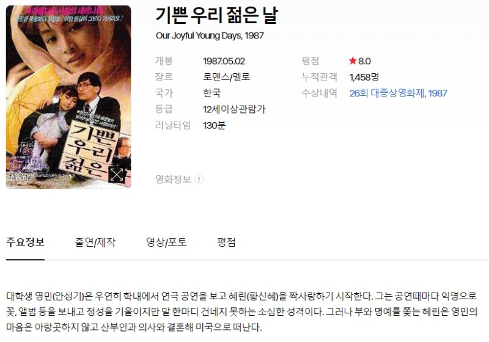The width and height of the screenshot is (489, 342).
Task: Click the release date 1987.05.02
Action: point(224,61)
